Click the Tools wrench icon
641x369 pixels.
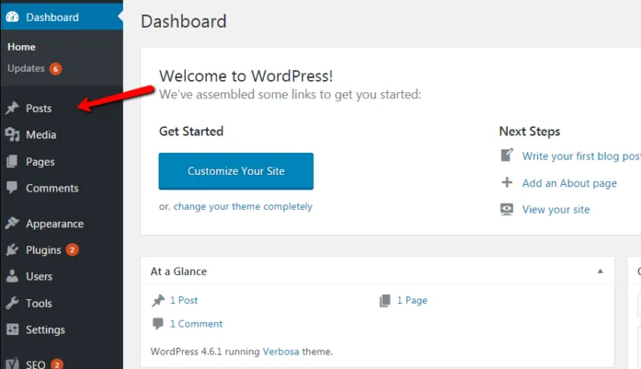coord(12,303)
